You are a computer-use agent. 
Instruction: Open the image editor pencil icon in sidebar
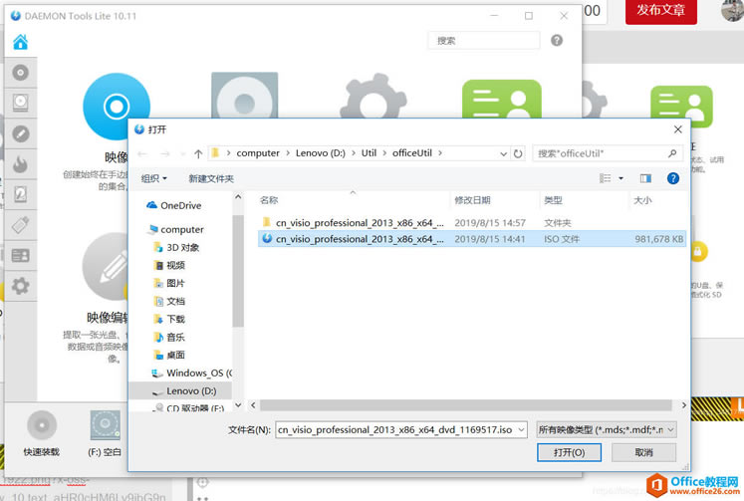click(x=20, y=133)
